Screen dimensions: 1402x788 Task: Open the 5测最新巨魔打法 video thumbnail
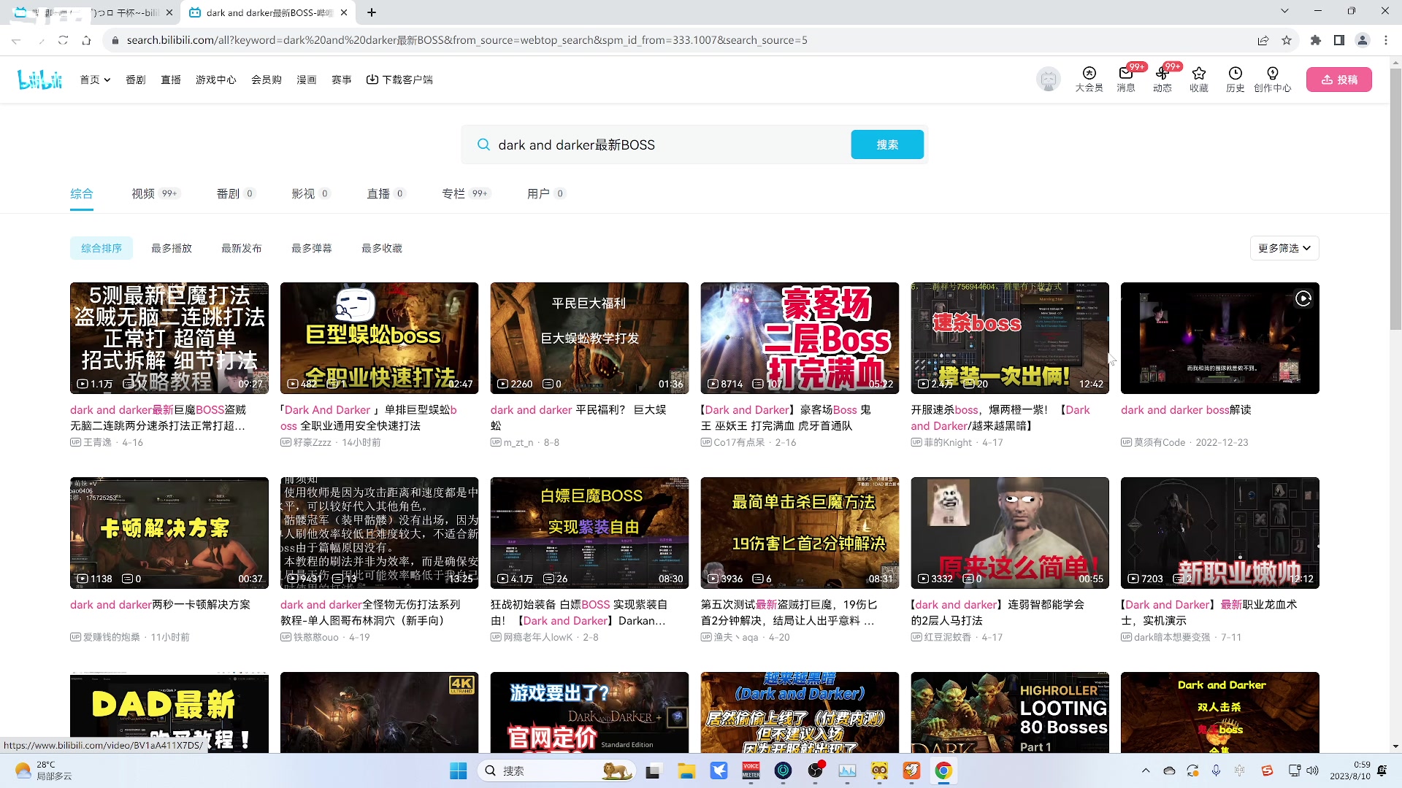[169, 338]
